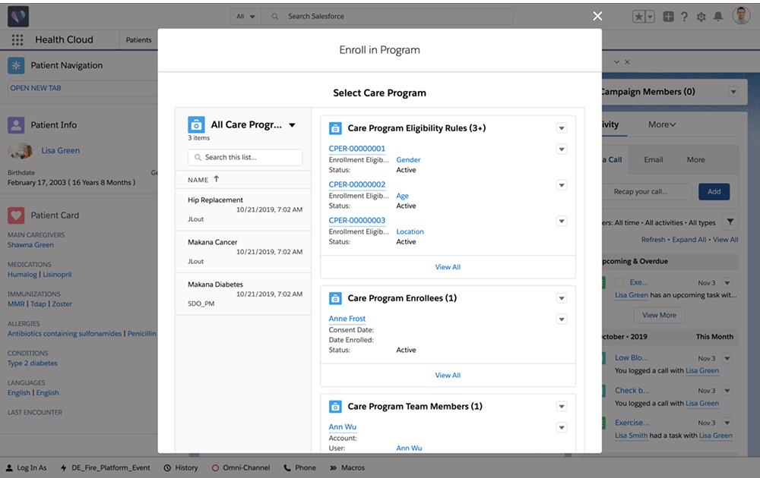Open the History utility

181,468
